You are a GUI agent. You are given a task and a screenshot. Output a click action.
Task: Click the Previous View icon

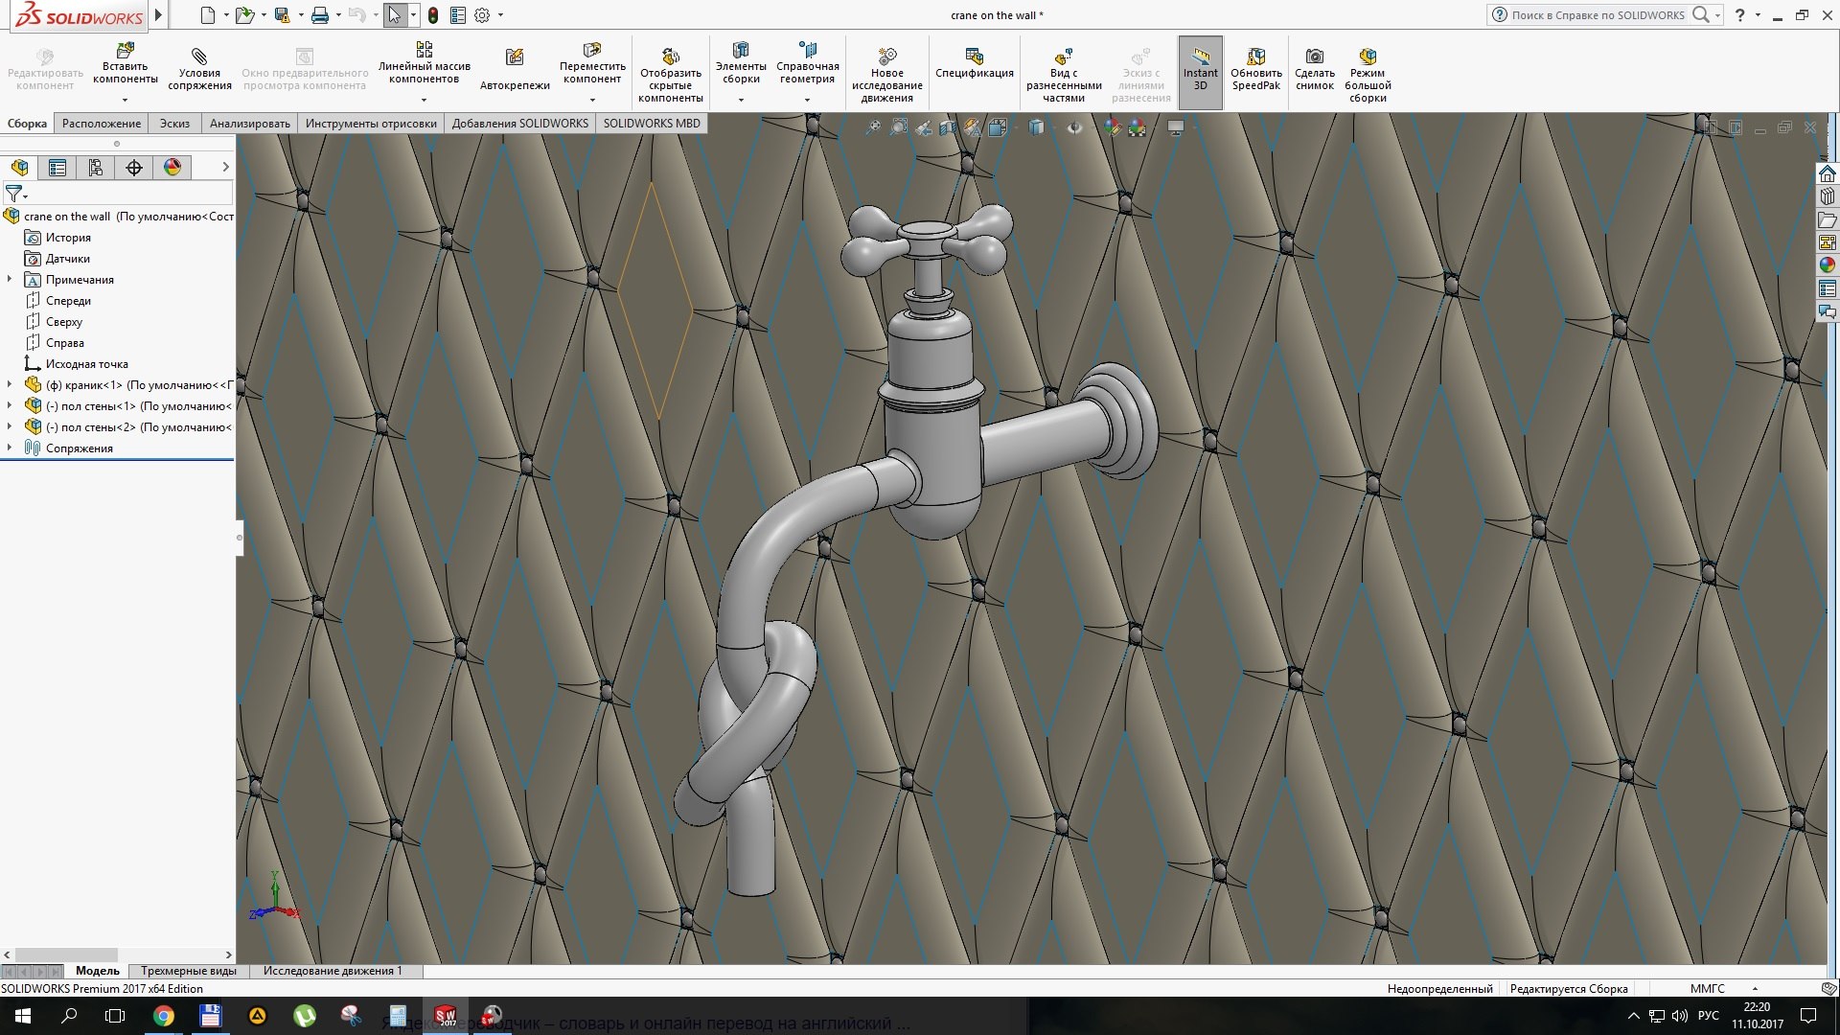pyautogui.click(x=923, y=127)
